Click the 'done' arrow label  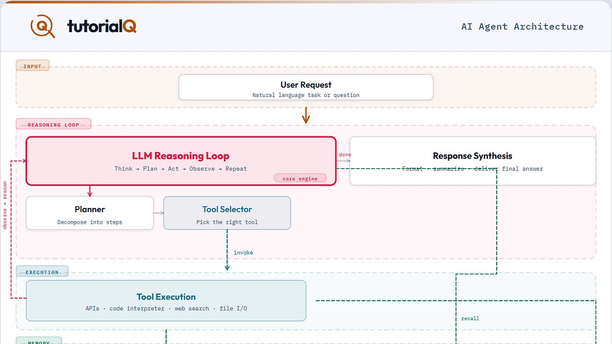pos(345,154)
